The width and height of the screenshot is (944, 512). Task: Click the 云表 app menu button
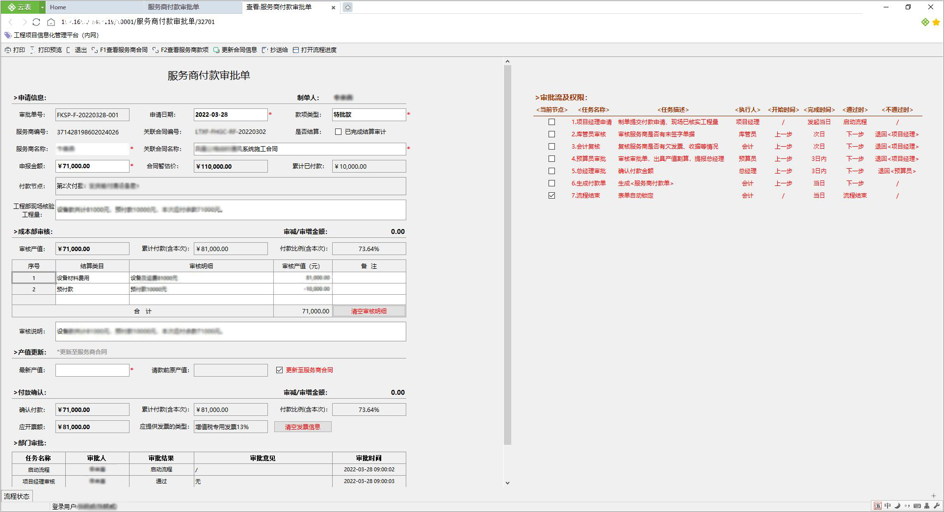(20, 7)
